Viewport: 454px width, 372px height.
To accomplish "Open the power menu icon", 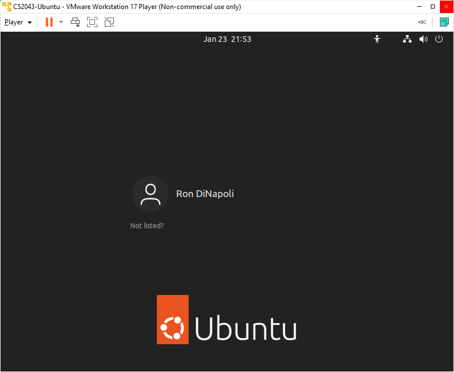I will [439, 39].
